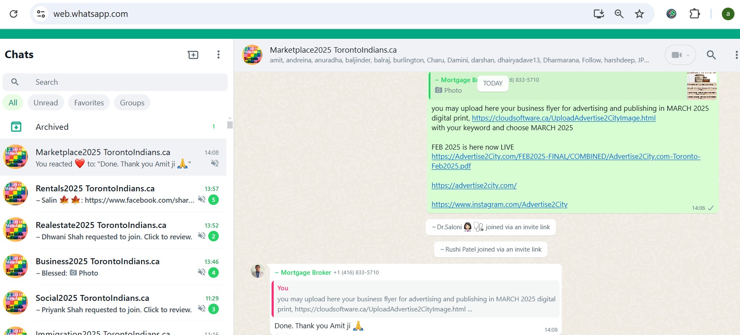The width and height of the screenshot is (740, 335).
Task: Switch to the Favorites filter
Action: click(89, 103)
